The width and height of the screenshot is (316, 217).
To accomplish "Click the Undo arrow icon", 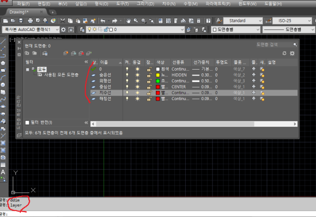I will tap(103, 21).
